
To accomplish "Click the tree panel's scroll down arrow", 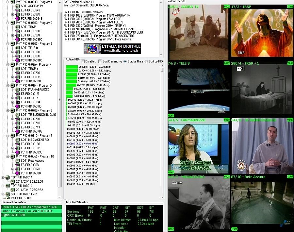I will coord(60,197).
